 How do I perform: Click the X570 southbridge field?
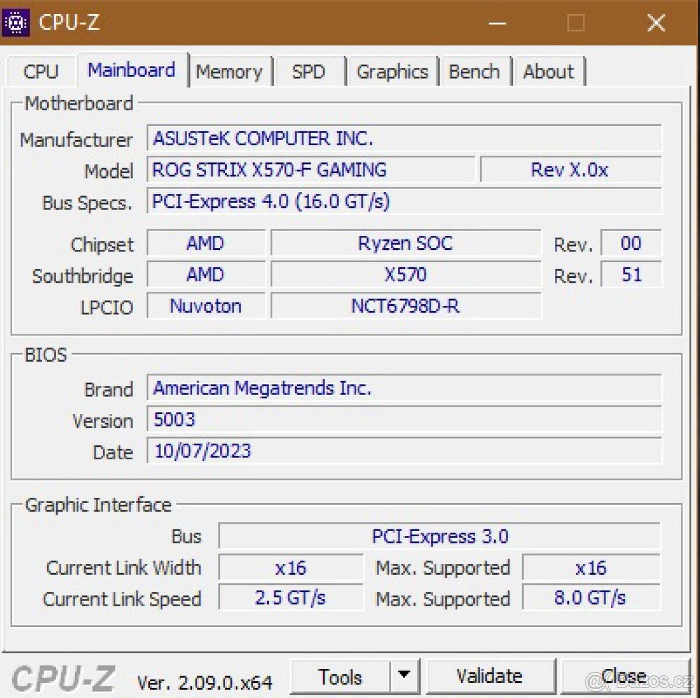tap(406, 274)
